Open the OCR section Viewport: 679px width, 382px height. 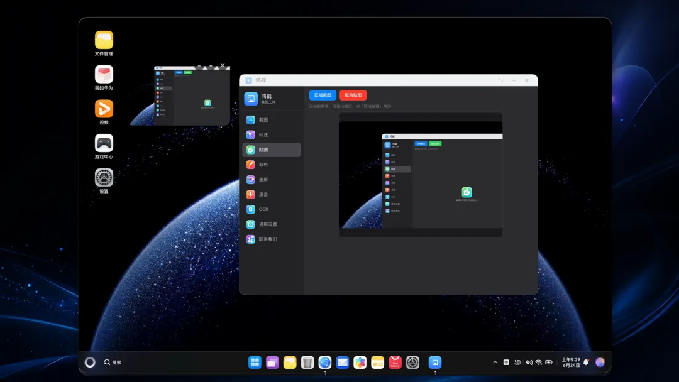point(271,209)
